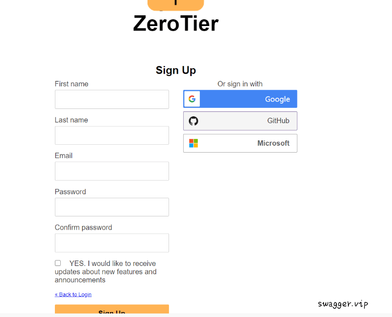392x317 pixels.
Task: Focus the First name input field
Action: coord(112,99)
